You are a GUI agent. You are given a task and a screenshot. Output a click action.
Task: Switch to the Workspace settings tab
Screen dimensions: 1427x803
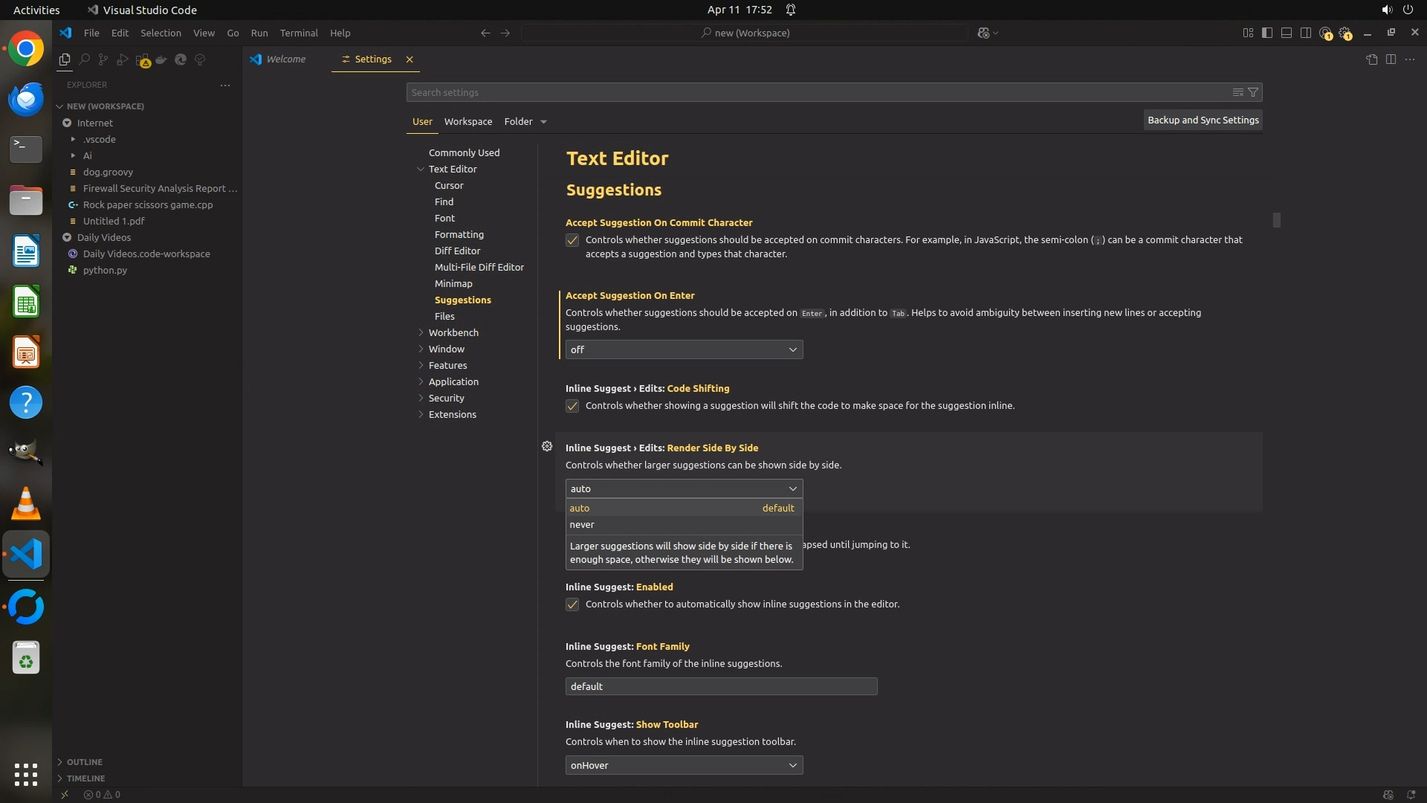[x=467, y=121]
